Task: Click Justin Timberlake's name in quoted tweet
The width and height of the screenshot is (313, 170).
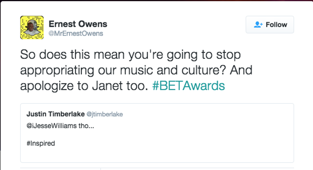Action: 55,114
